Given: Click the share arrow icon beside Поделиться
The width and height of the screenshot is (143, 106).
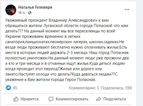Looking at the screenshot, I should click(x=99, y=99).
